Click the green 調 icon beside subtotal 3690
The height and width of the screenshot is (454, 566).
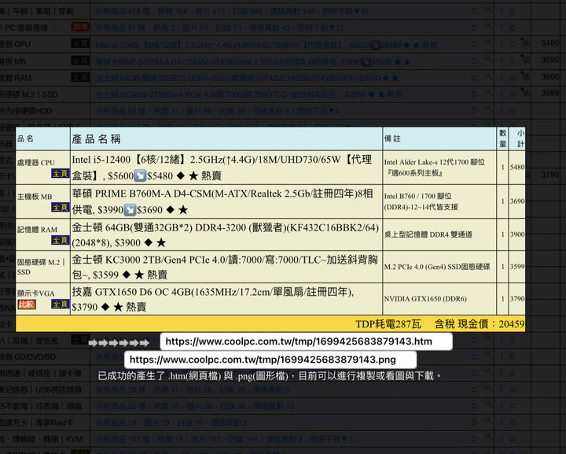coord(525,59)
